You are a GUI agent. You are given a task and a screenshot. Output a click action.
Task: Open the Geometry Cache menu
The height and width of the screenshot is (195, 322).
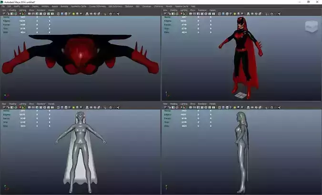click(79, 6)
